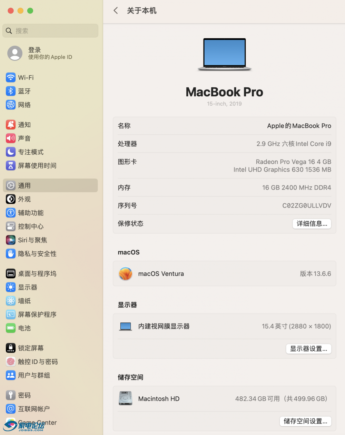Open 显示器设置... button
This screenshot has height=435, width=345.
pos(308,349)
